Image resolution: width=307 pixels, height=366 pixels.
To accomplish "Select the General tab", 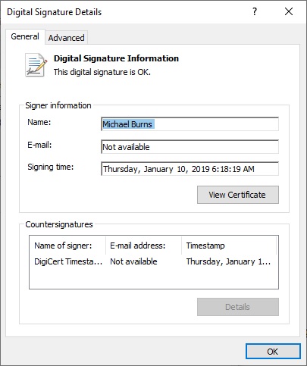I will (x=25, y=36).
